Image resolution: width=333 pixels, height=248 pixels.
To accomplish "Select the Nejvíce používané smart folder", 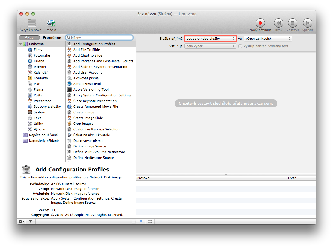I will (x=43, y=135).
